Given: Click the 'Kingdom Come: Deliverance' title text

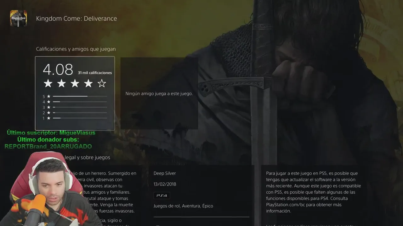Looking at the screenshot, I should point(77,19).
